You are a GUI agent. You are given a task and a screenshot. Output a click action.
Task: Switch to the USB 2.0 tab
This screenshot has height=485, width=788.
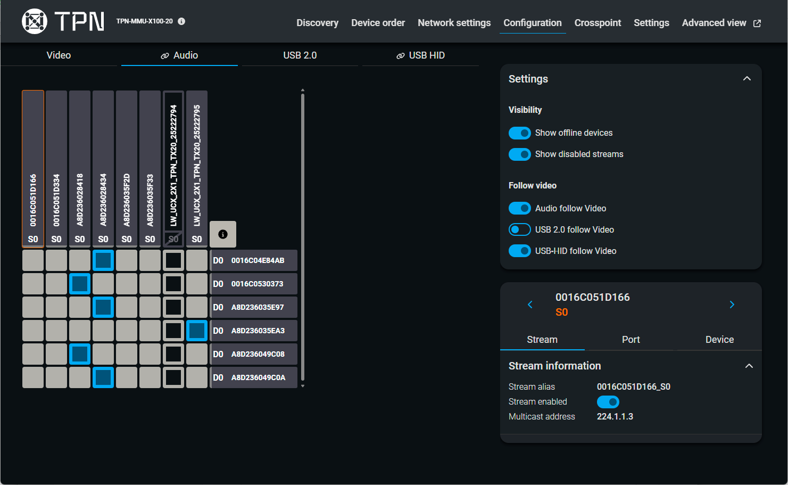(300, 55)
